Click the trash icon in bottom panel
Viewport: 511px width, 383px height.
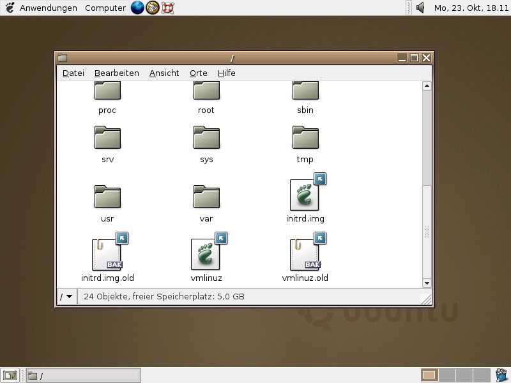click(x=501, y=375)
